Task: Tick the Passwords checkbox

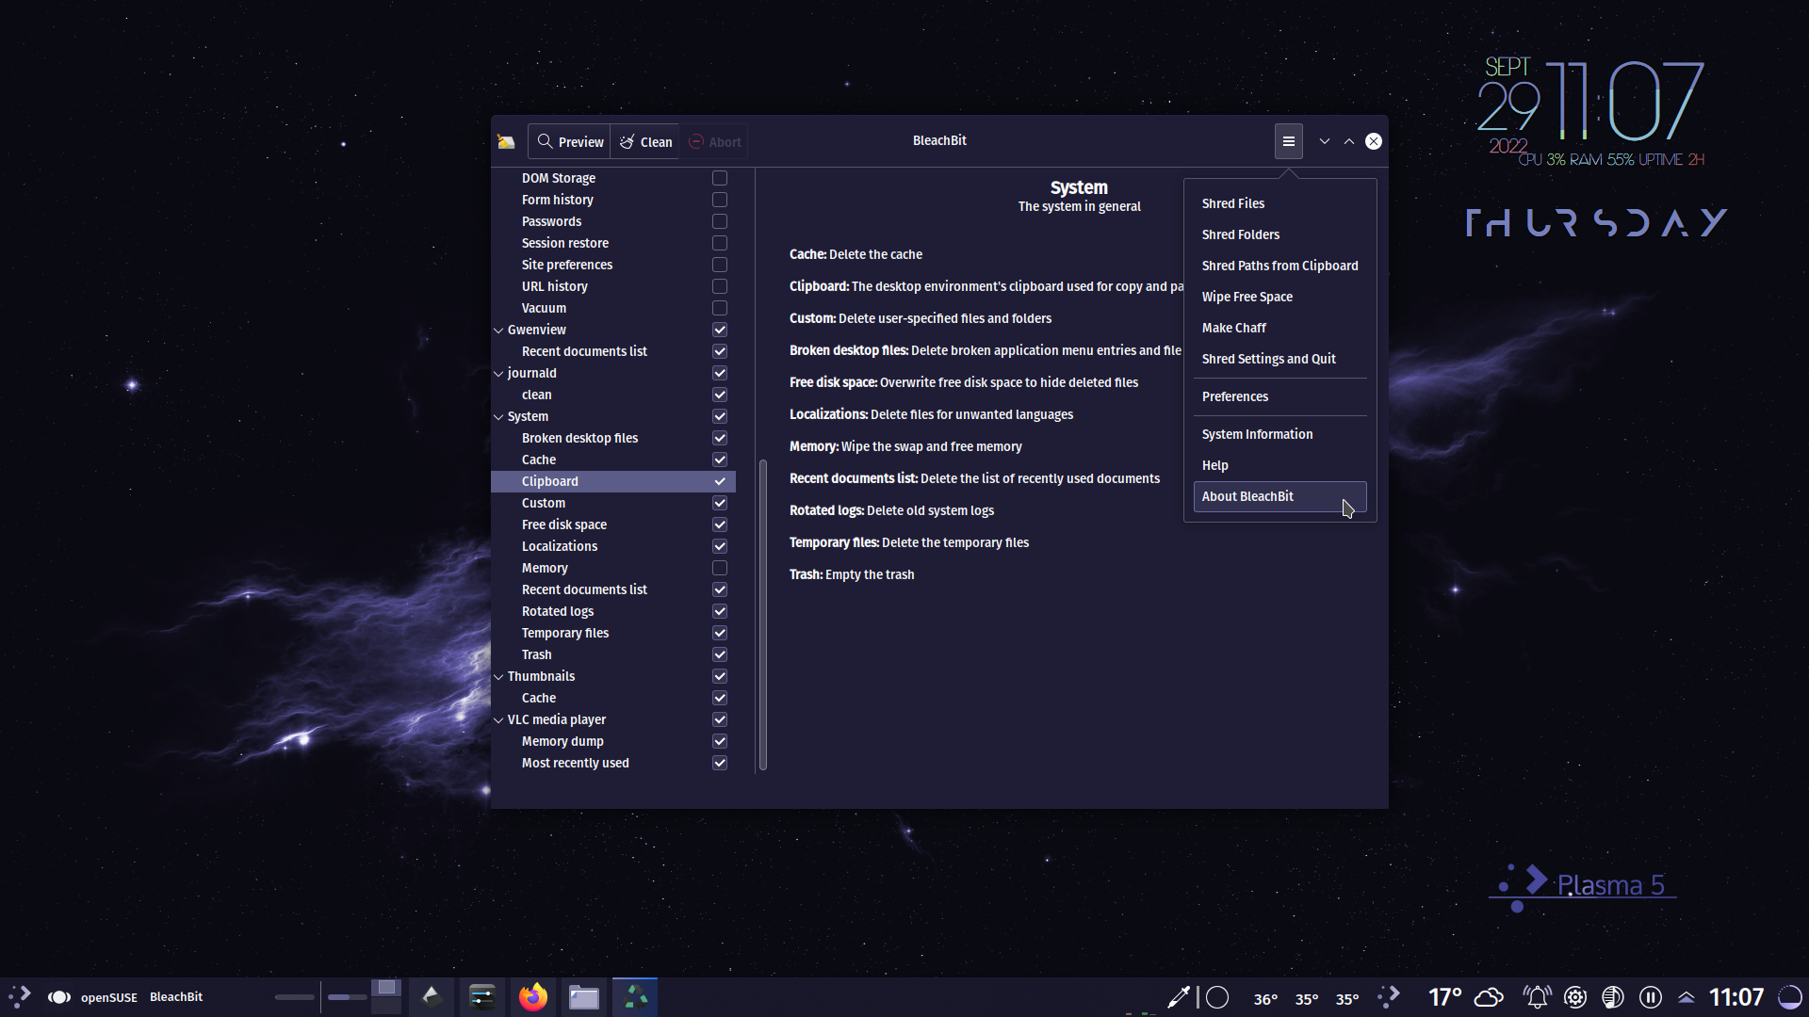Action: 720,221
